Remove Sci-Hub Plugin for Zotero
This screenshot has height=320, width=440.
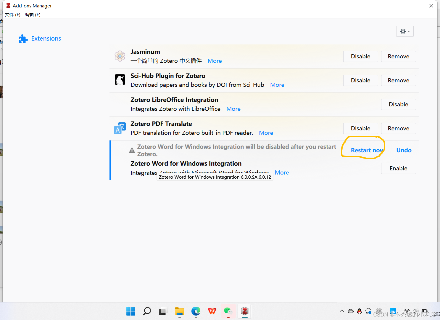398,80
